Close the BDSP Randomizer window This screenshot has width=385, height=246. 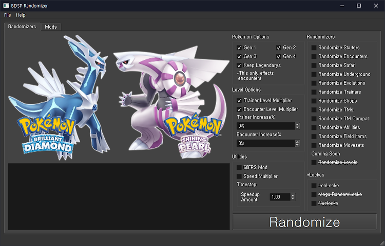click(376, 6)
